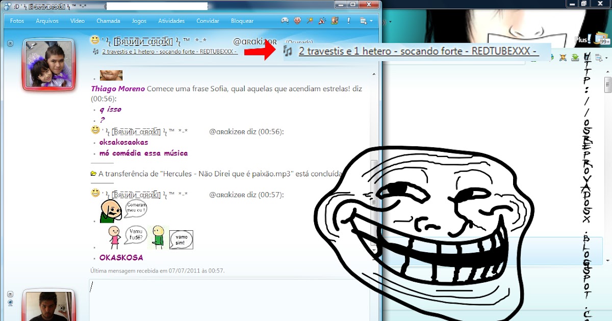Select the 'q isso' message

coord(110,109)
